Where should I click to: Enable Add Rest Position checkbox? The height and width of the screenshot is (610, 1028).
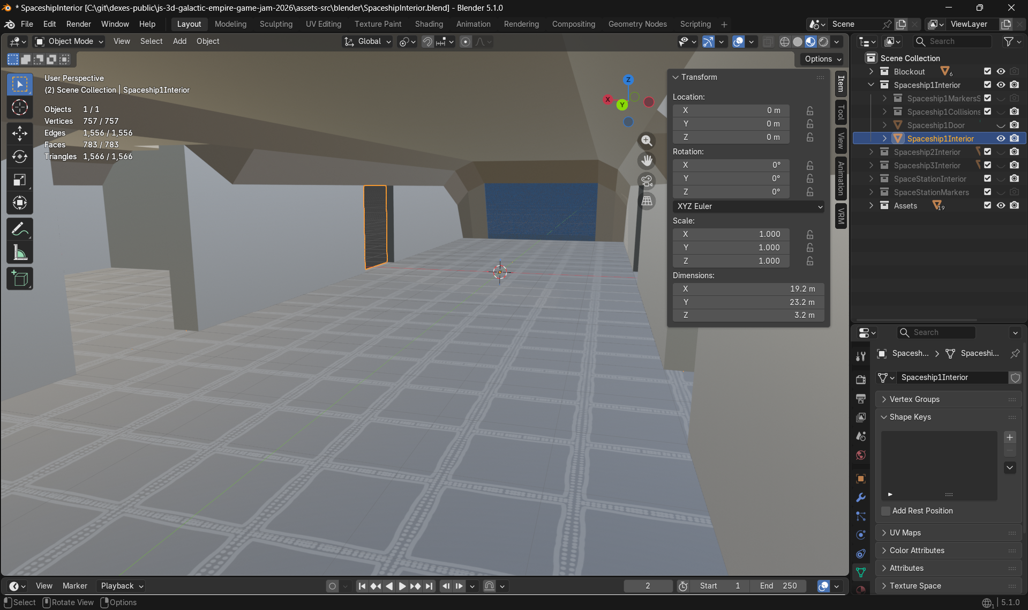click(x=885, y=511)
